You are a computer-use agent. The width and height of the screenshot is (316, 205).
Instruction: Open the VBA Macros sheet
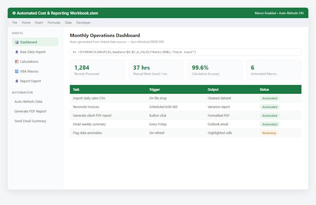coord(35,71)
